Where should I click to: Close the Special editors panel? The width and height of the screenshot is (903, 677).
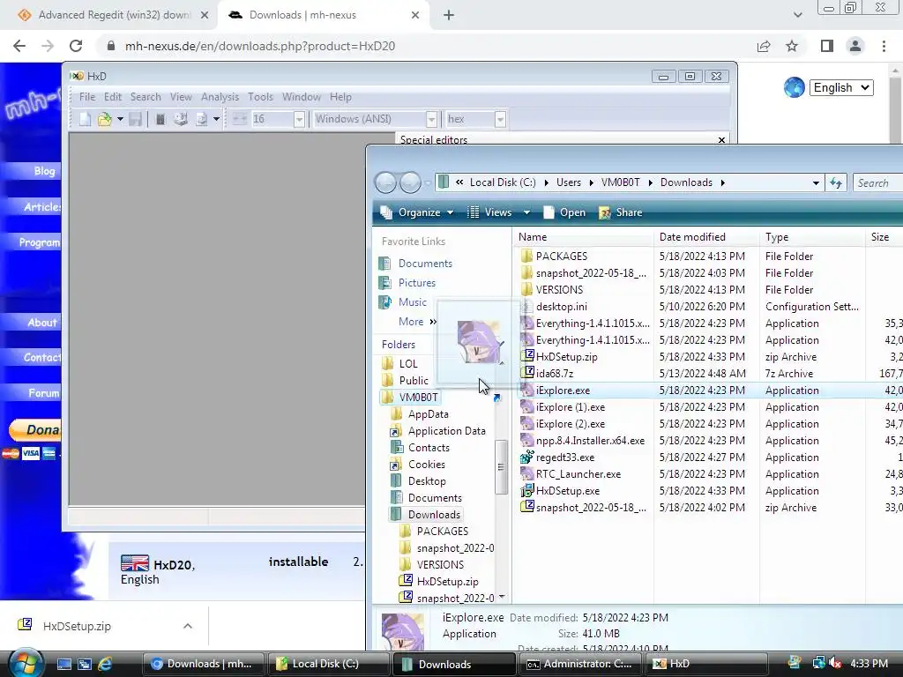coord(721,140)
